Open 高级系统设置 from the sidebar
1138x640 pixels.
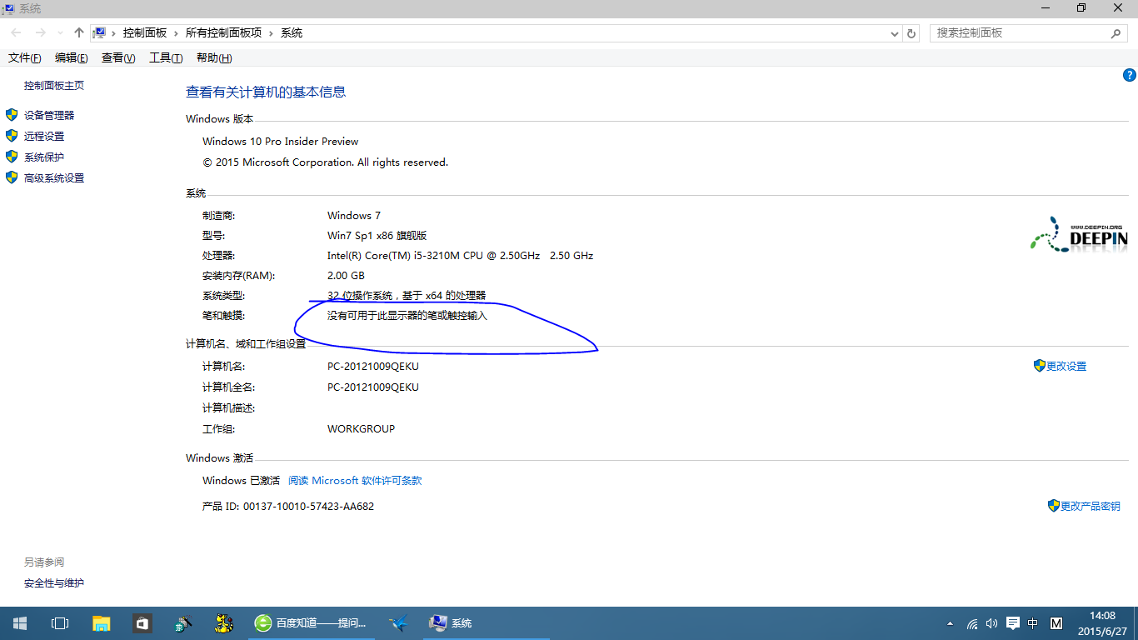(54, 177)
